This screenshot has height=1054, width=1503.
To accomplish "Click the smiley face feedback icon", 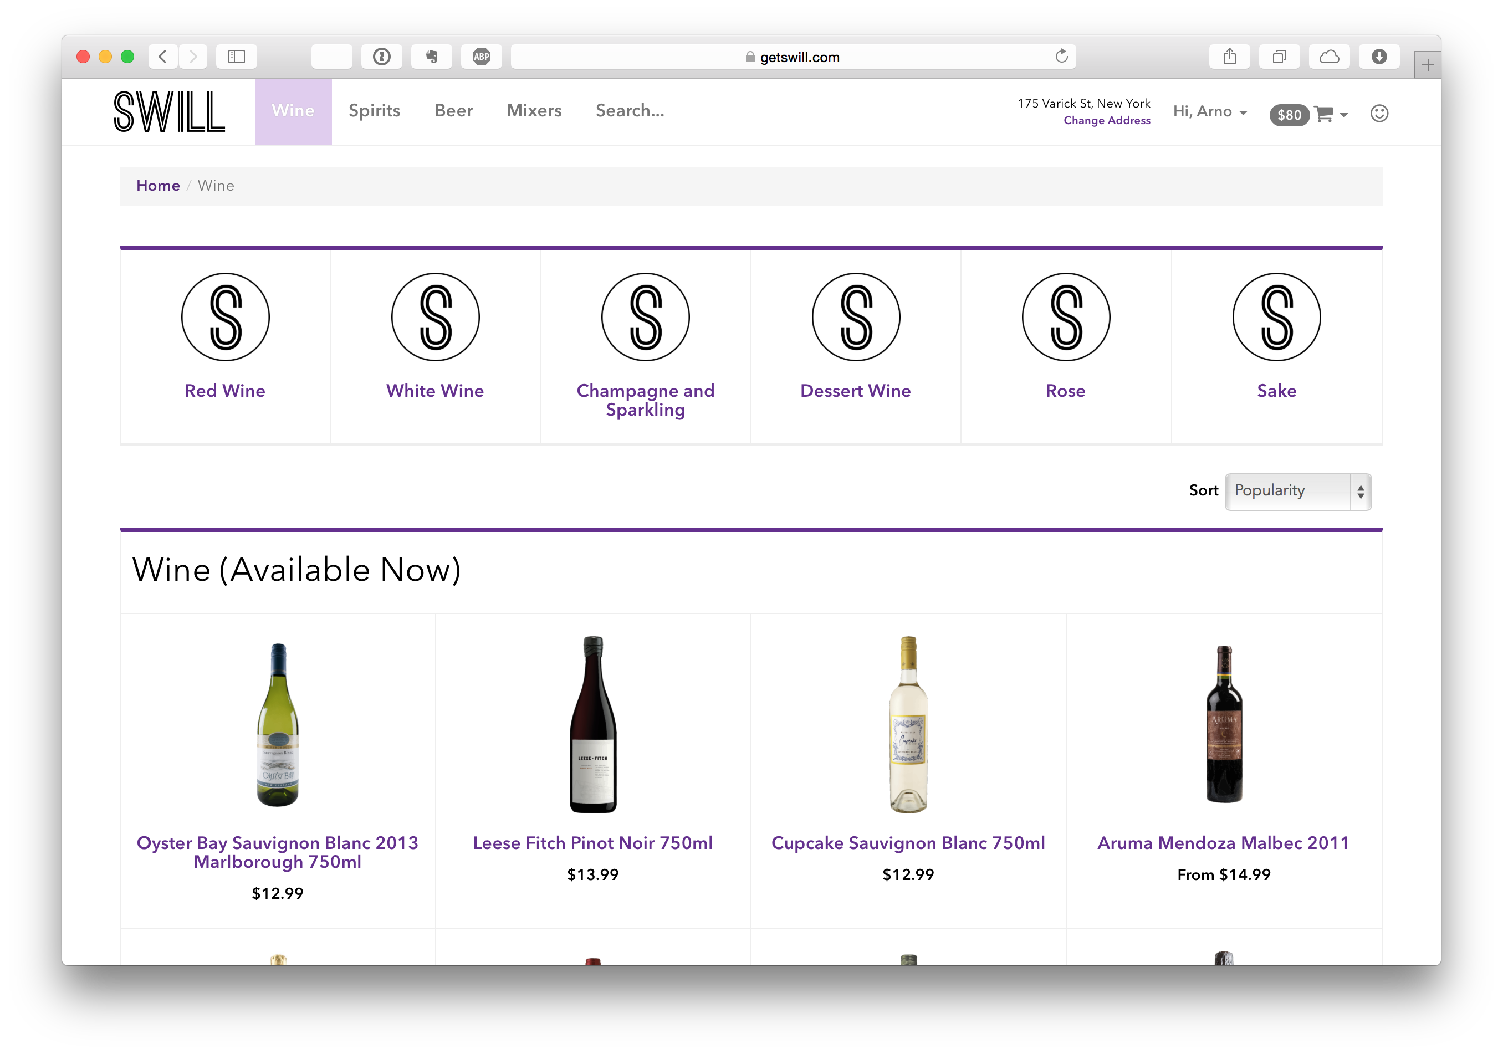I will coord(1379,114).
